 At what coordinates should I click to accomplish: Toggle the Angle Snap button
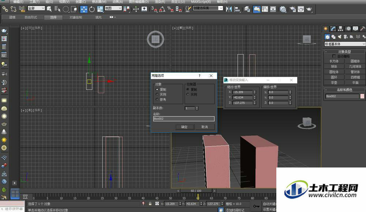pos(162,9)
